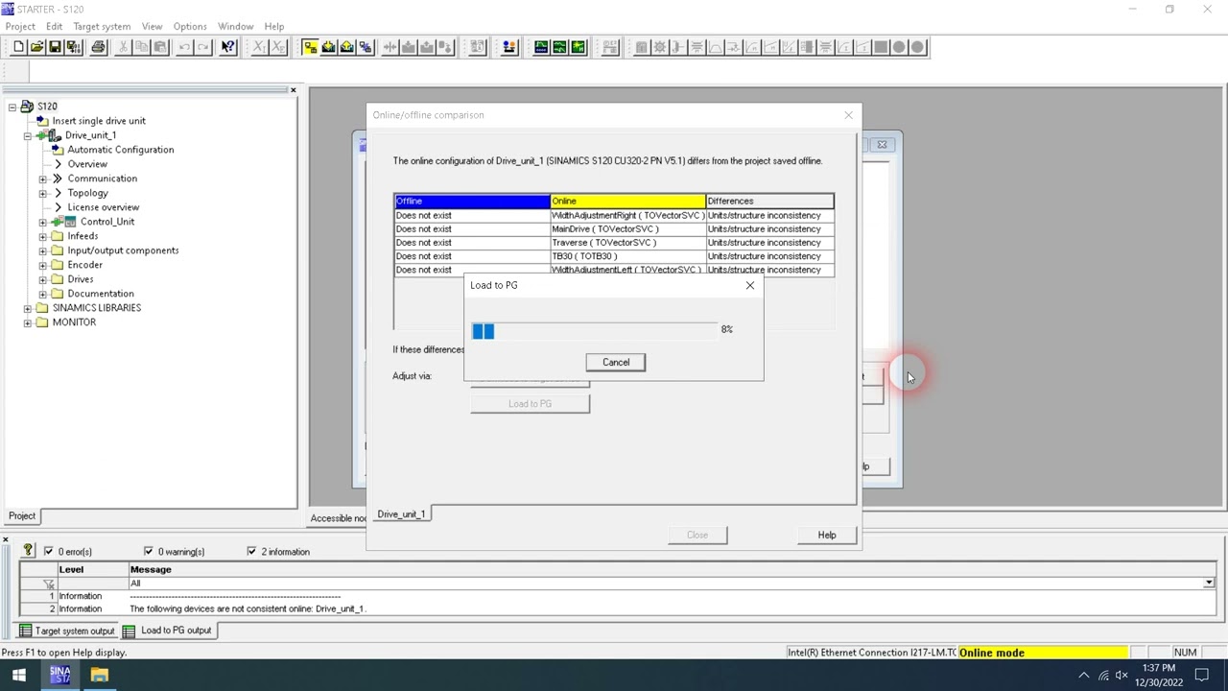Image resolution: width=1228 pixels, height=691 pixels.
Task: Open the Options menu
Action: point(190,26)
